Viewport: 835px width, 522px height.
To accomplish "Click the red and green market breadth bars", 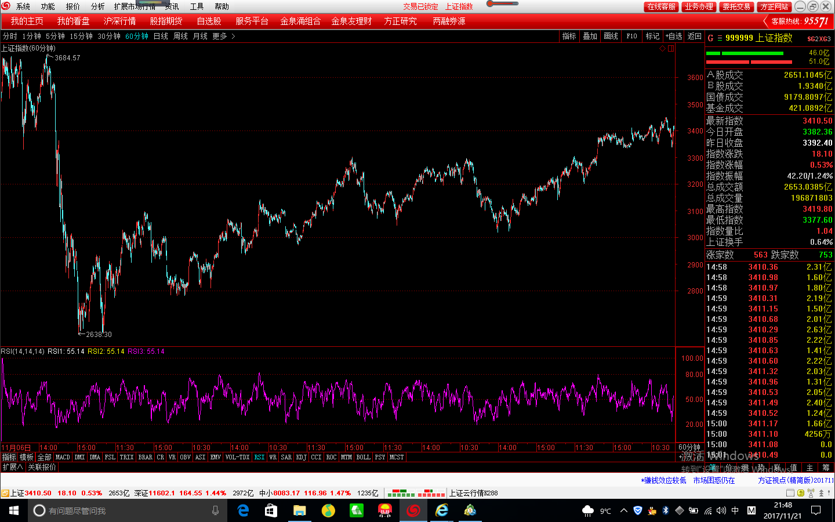I will click(417, 493).
